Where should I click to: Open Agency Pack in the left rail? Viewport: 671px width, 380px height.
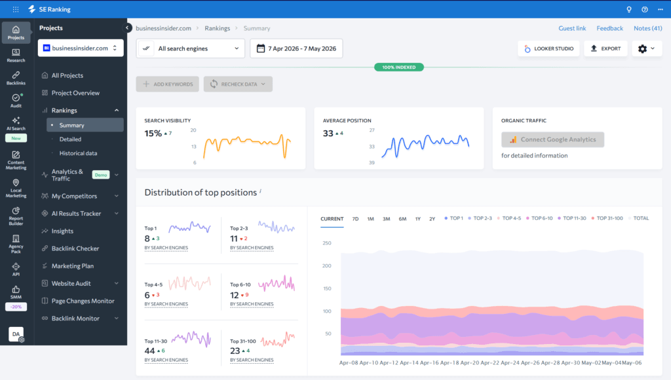(16, 244)
